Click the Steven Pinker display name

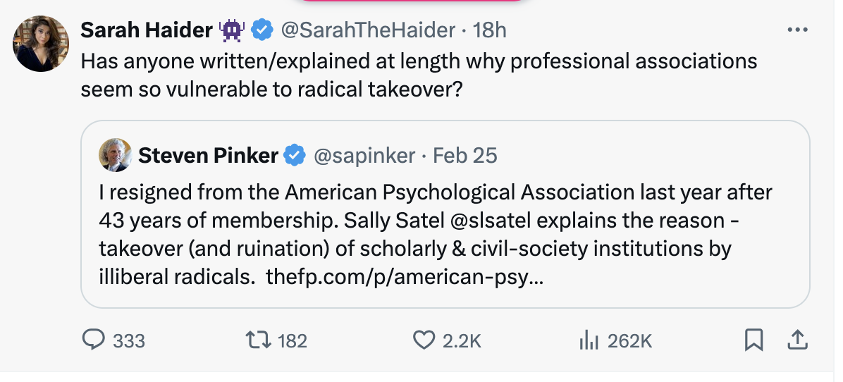[x=208, y=155]
